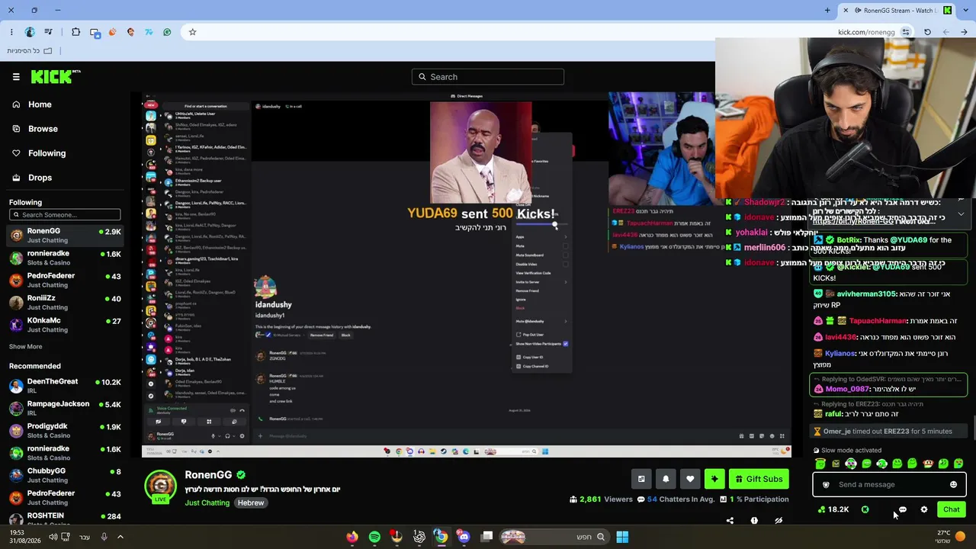This screenshot has height=549, width=976.
Task: Open Chrome media controls icon
Action: 48,32
